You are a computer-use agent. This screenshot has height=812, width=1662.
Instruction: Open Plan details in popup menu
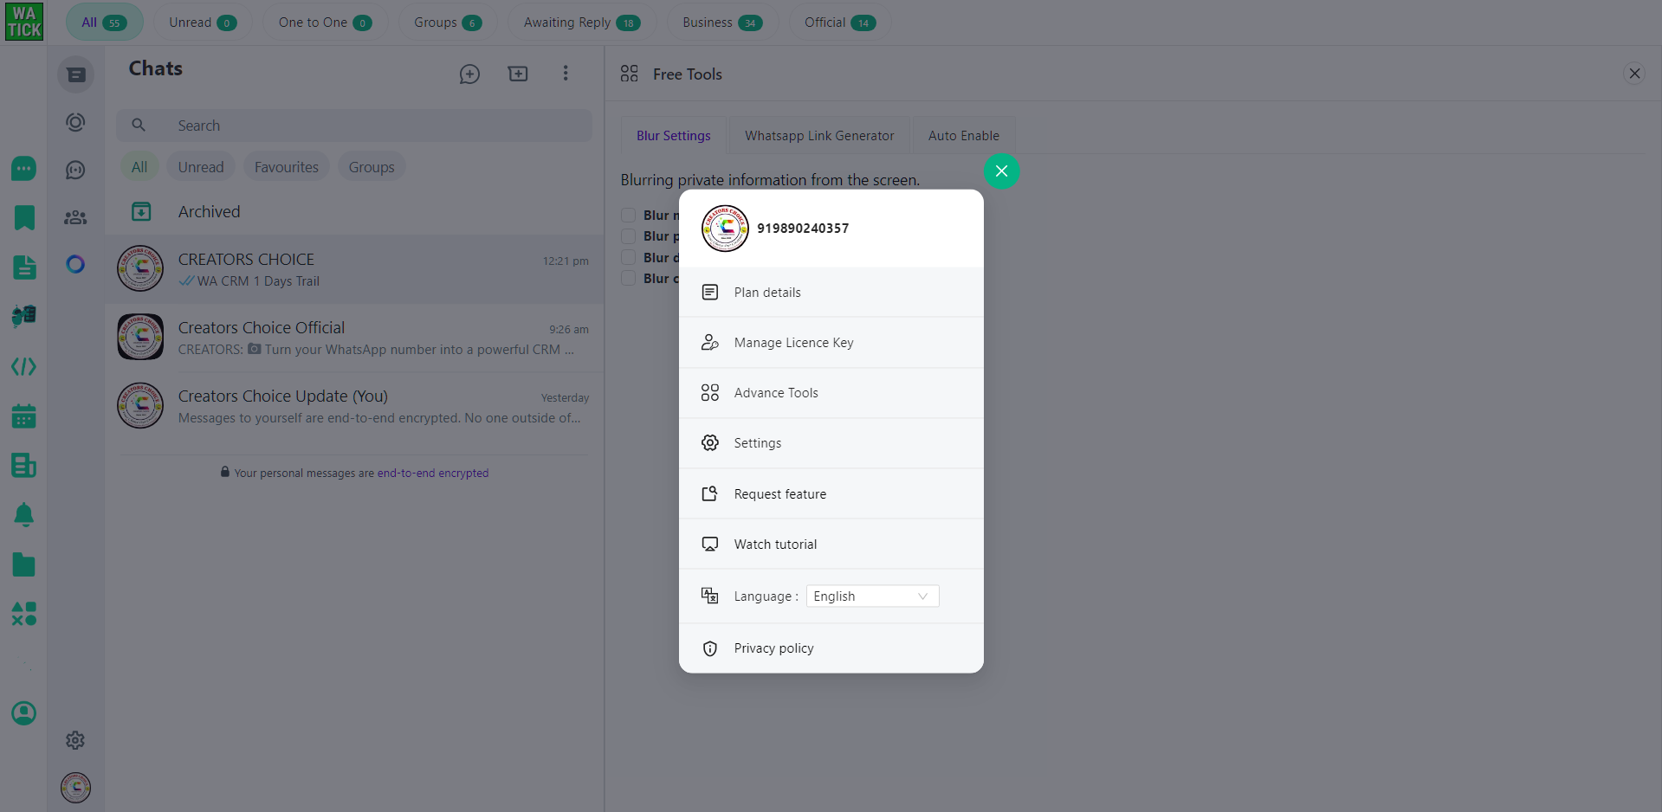[831, 293]
